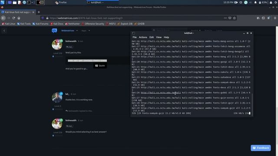Open the Offensive Security bookmark
The width and height of the screenshot is (278, 156).
(93, 24)
